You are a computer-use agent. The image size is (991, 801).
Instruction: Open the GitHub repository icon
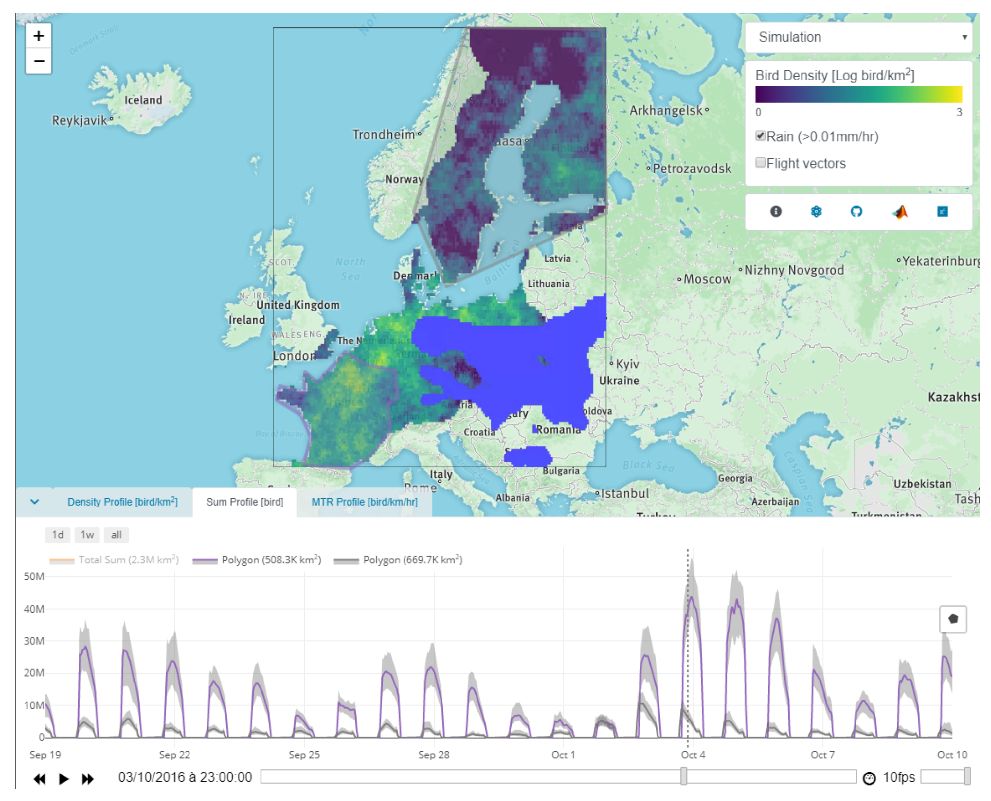click(856, 211)
